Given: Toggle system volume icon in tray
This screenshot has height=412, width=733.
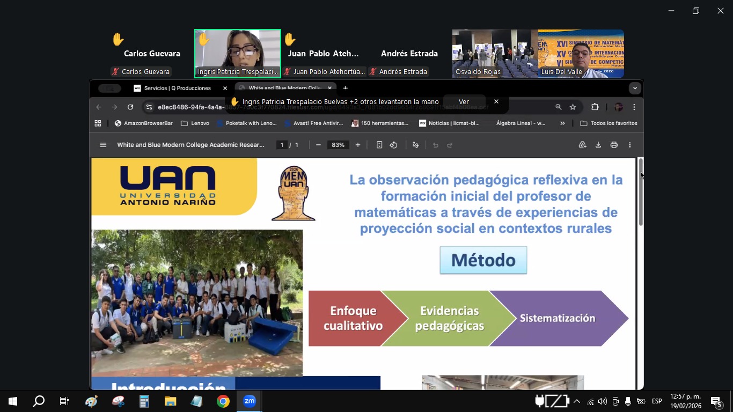Looking at the screenshot, I should [x=603, y=401].
